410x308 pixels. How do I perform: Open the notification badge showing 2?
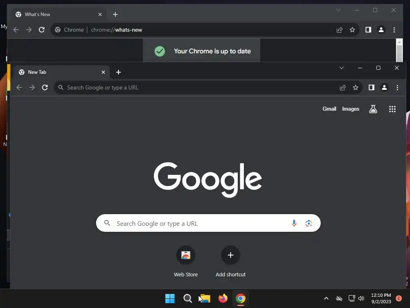click(399, 298)
